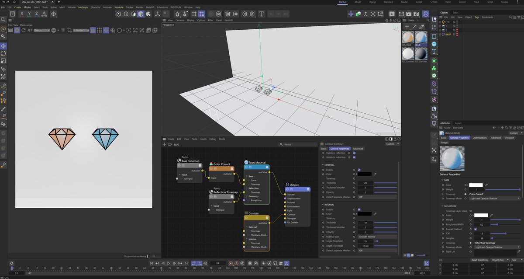524x279 pixels.
Task: Click the Render to Picture Viewer icon
Action: (401, 14)
